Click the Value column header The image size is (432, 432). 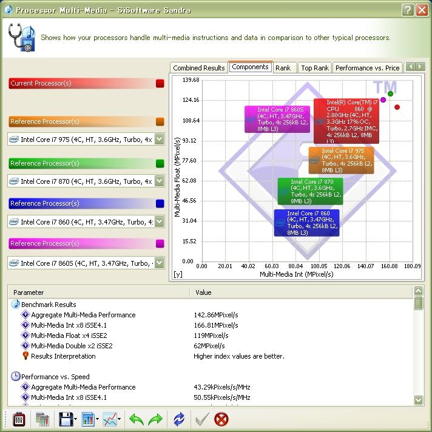point(302,292)
